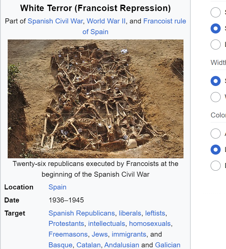Choose the Dark color radio button
The image size is (226, 249).
(x=216, y=166)
